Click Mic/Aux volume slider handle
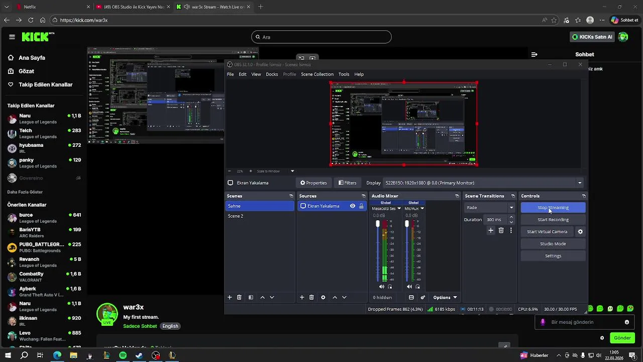 click(x=407, y=223)
